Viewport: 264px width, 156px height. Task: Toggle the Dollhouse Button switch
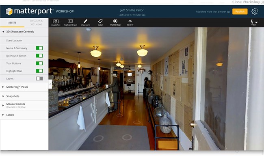tap(39, 56)
